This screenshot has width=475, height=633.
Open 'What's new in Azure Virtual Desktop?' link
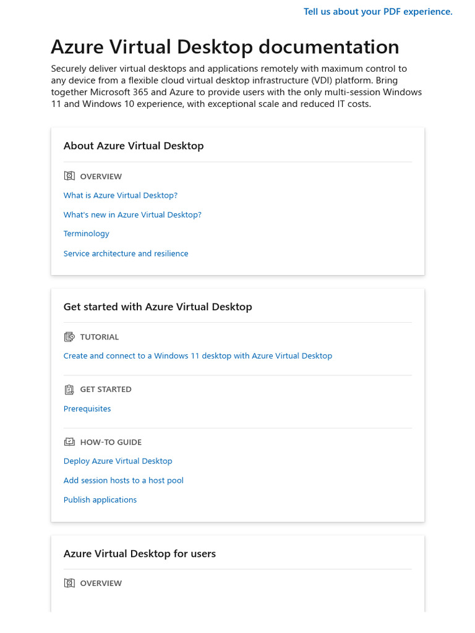click(132, 215)
